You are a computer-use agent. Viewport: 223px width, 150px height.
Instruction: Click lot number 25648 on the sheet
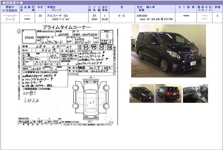(29, 37)
